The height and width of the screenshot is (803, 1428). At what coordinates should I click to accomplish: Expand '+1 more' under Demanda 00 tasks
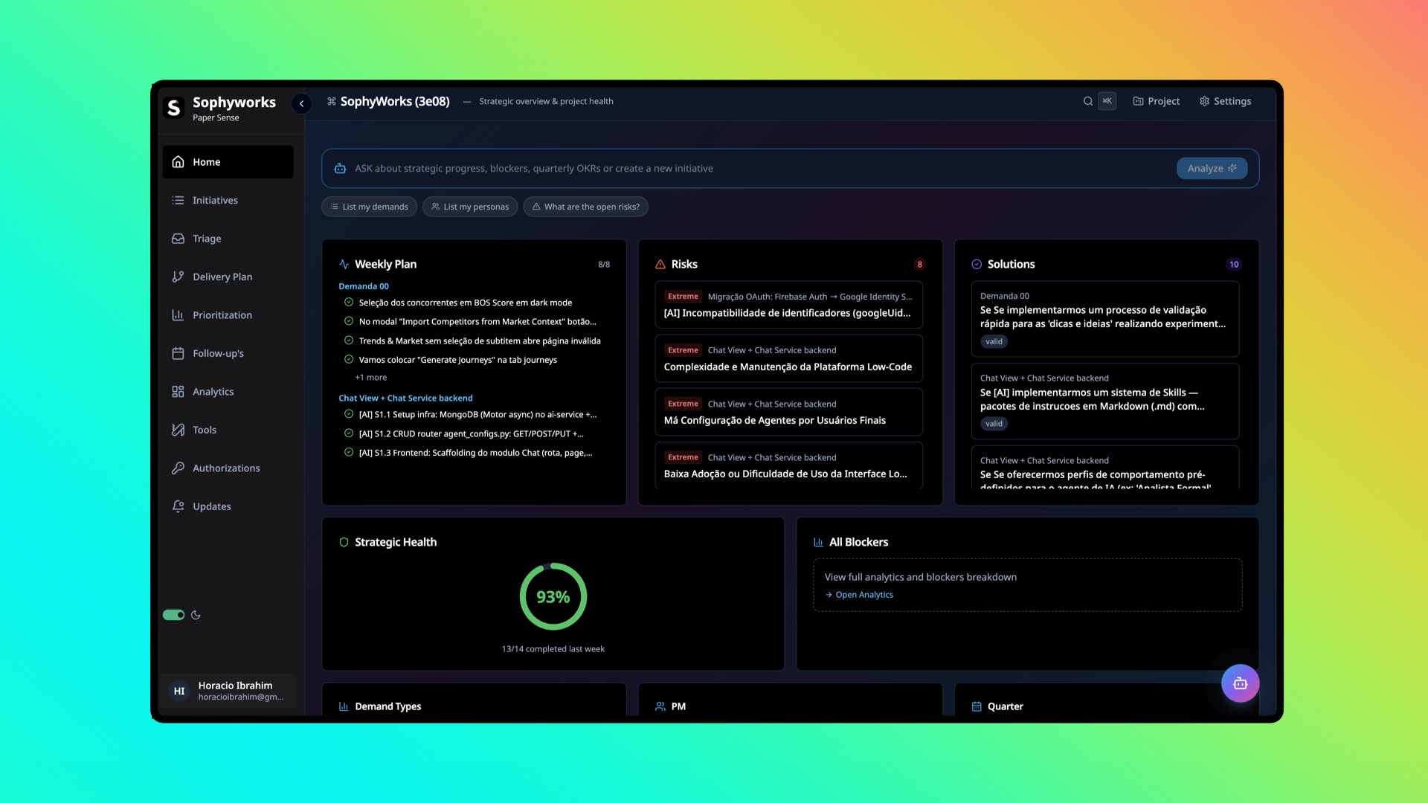click(x=370, y=377)
